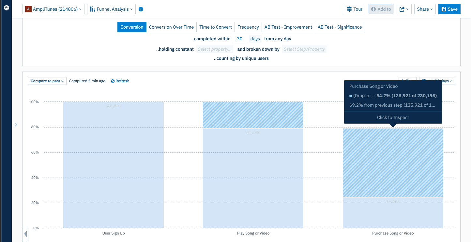This screenshot has height=242, width=471.
Task: Click the Add to button
Action: [381, 9]
